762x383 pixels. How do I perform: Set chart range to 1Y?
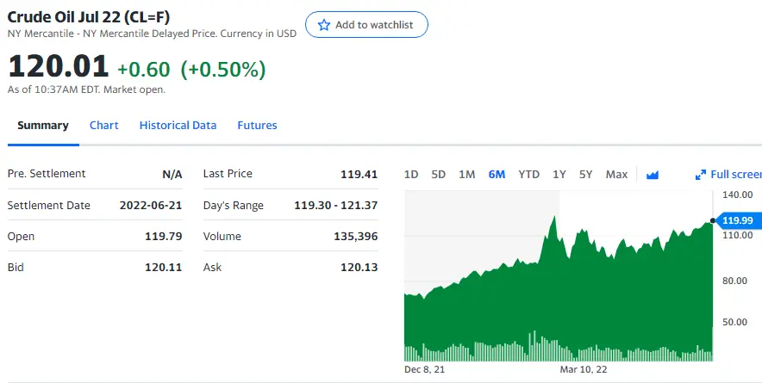click(x=559, y=175)
